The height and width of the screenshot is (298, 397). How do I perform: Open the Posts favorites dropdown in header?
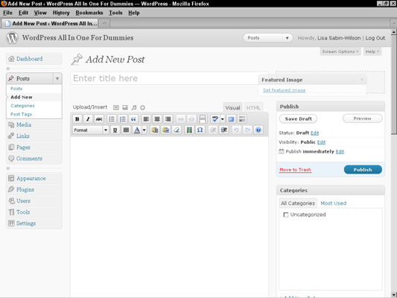coord(287,38)
